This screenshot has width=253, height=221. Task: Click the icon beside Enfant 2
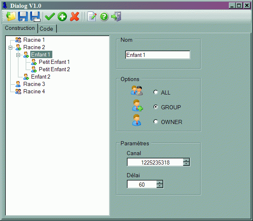(x=26, y=77)
